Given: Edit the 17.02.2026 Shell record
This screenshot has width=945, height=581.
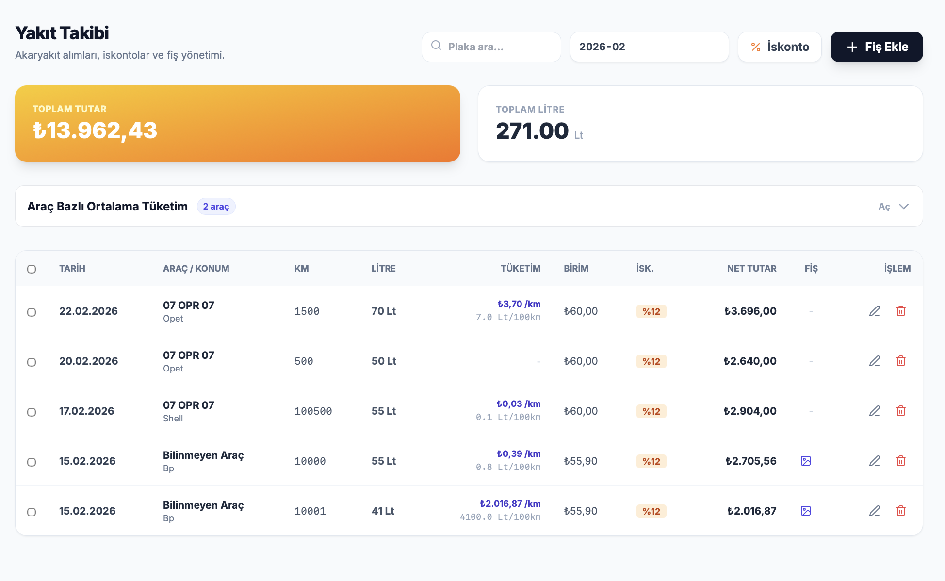Looking at the screenshot, I should tap(875, 411).
